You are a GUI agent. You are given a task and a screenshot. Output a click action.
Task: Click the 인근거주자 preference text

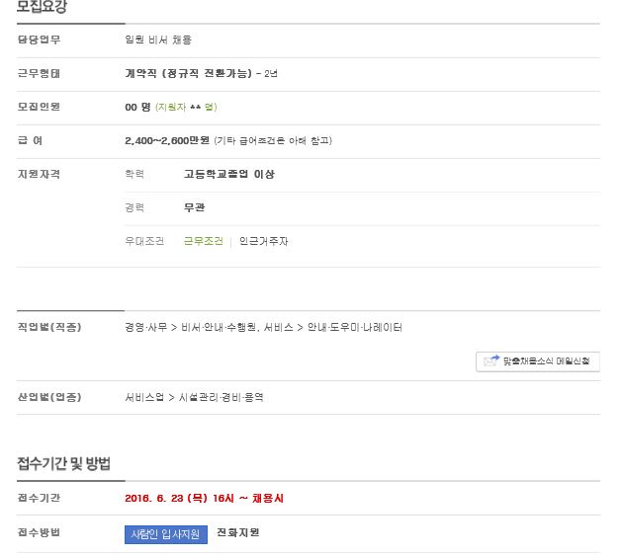point(263,241)
